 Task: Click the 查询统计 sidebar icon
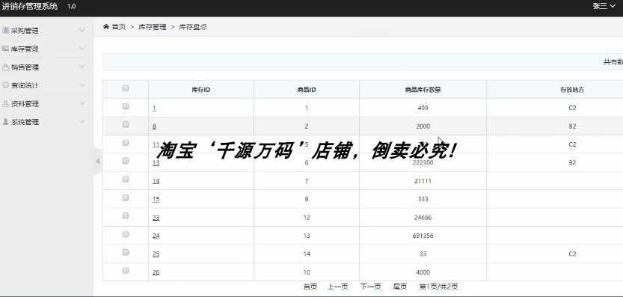(x=5, y=85)
